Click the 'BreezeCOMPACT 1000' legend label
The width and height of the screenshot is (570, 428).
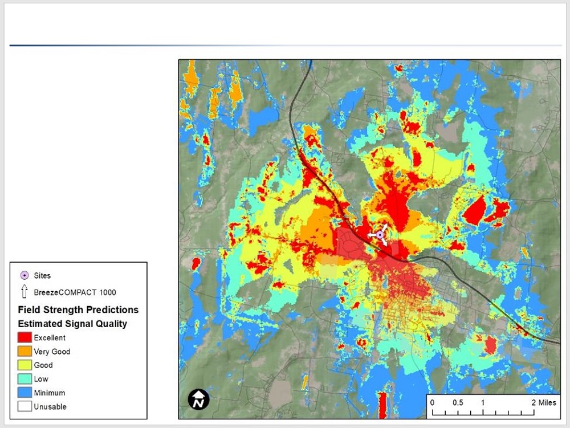point(75,292)
